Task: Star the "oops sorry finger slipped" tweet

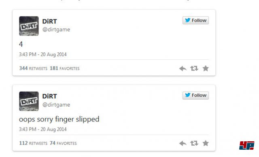Action: (x=206, y=143)
